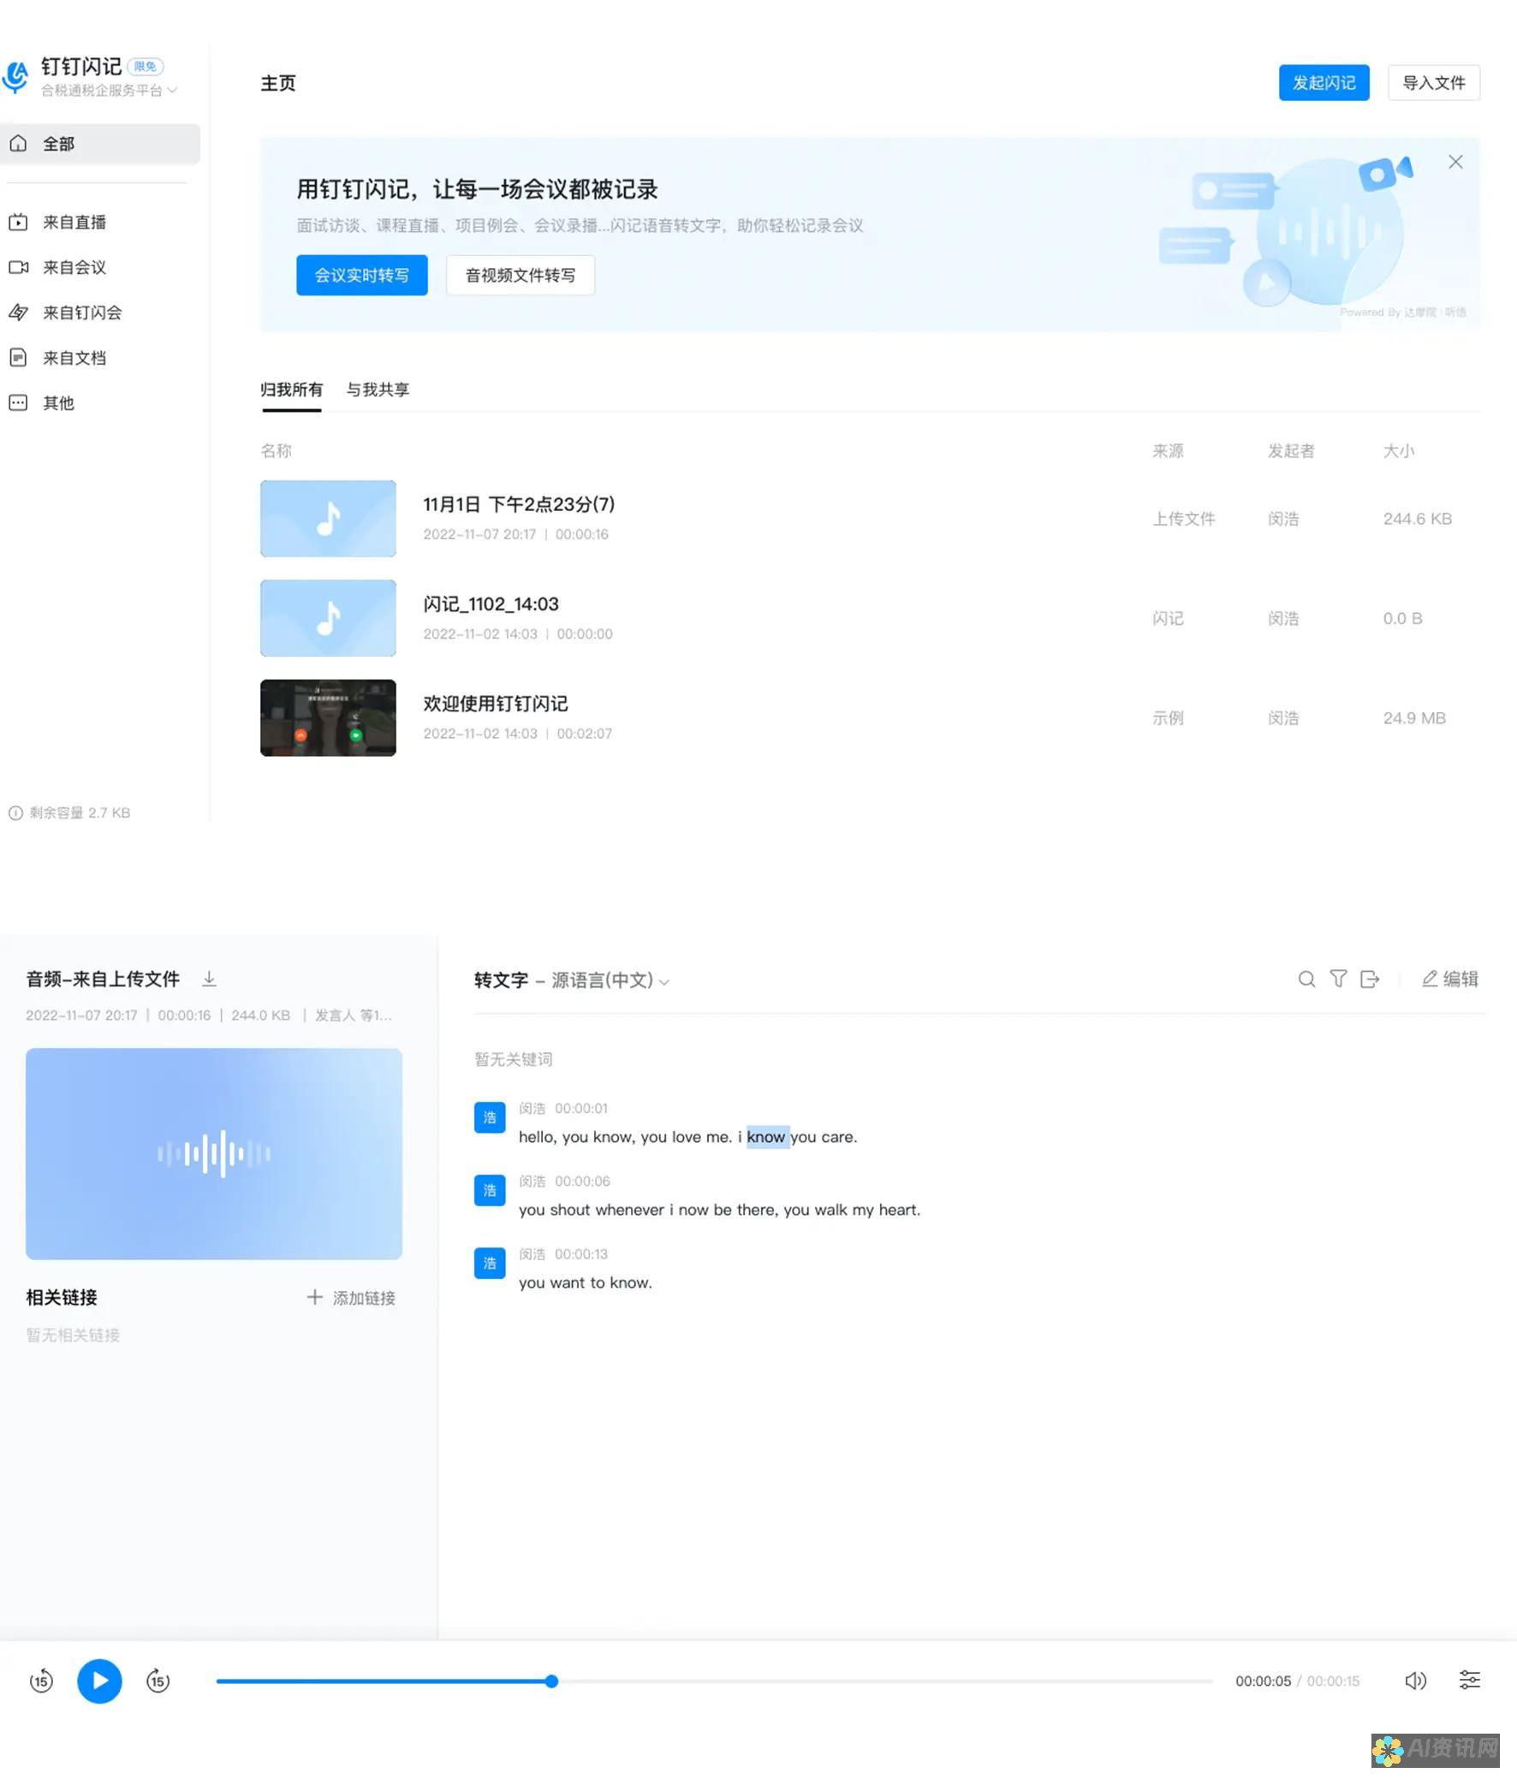Click the 限免 badge next to 钉钉闪记
Screen dimensions: 1517x1785
pos(146,66)
